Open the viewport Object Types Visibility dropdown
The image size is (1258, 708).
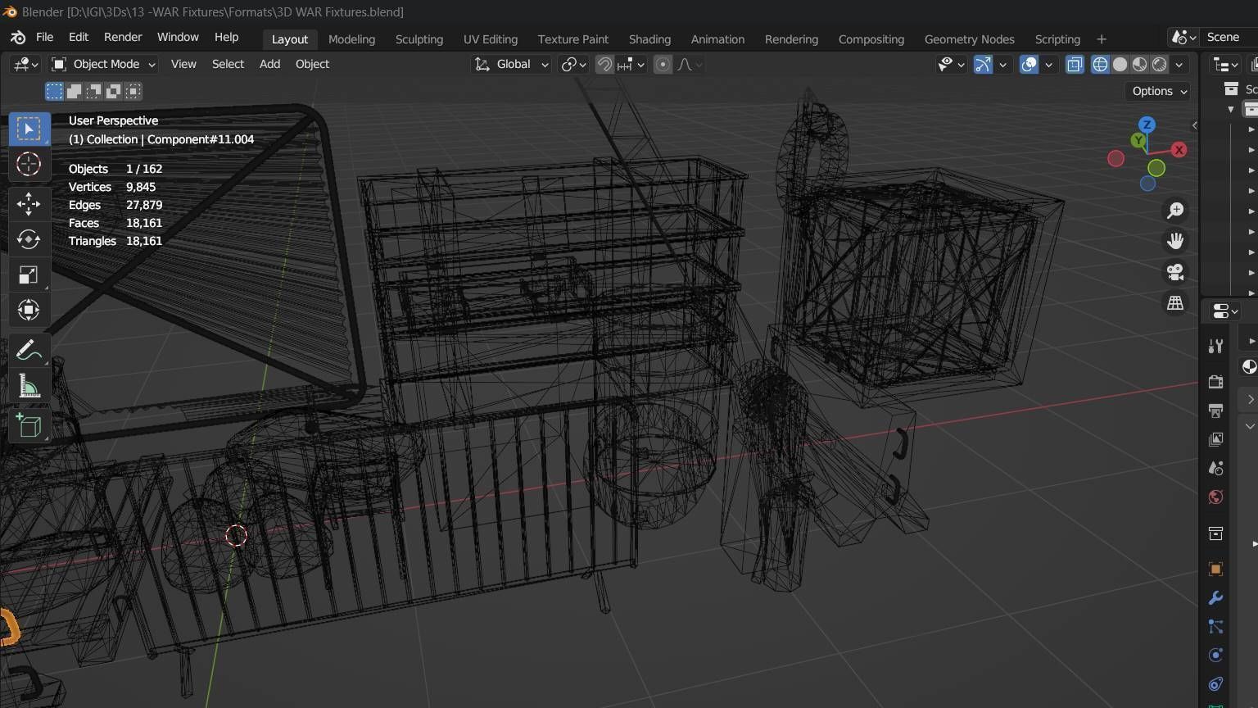click(952, 64)
